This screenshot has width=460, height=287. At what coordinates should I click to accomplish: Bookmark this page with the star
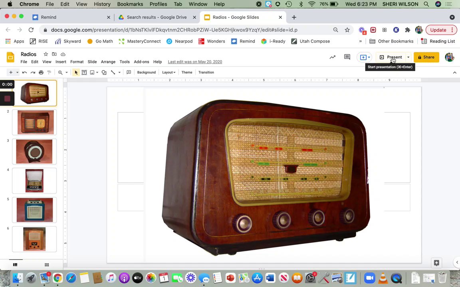pos(347,30)
